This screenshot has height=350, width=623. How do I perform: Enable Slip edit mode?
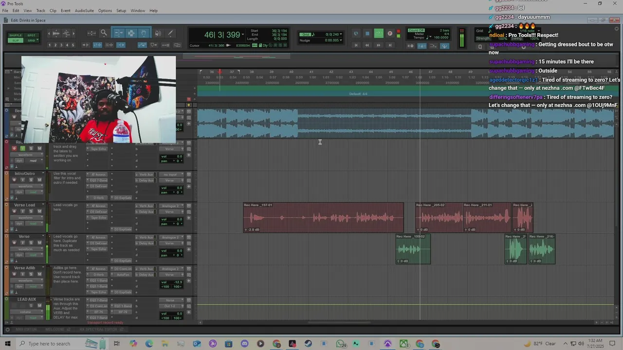coord(16,40)
